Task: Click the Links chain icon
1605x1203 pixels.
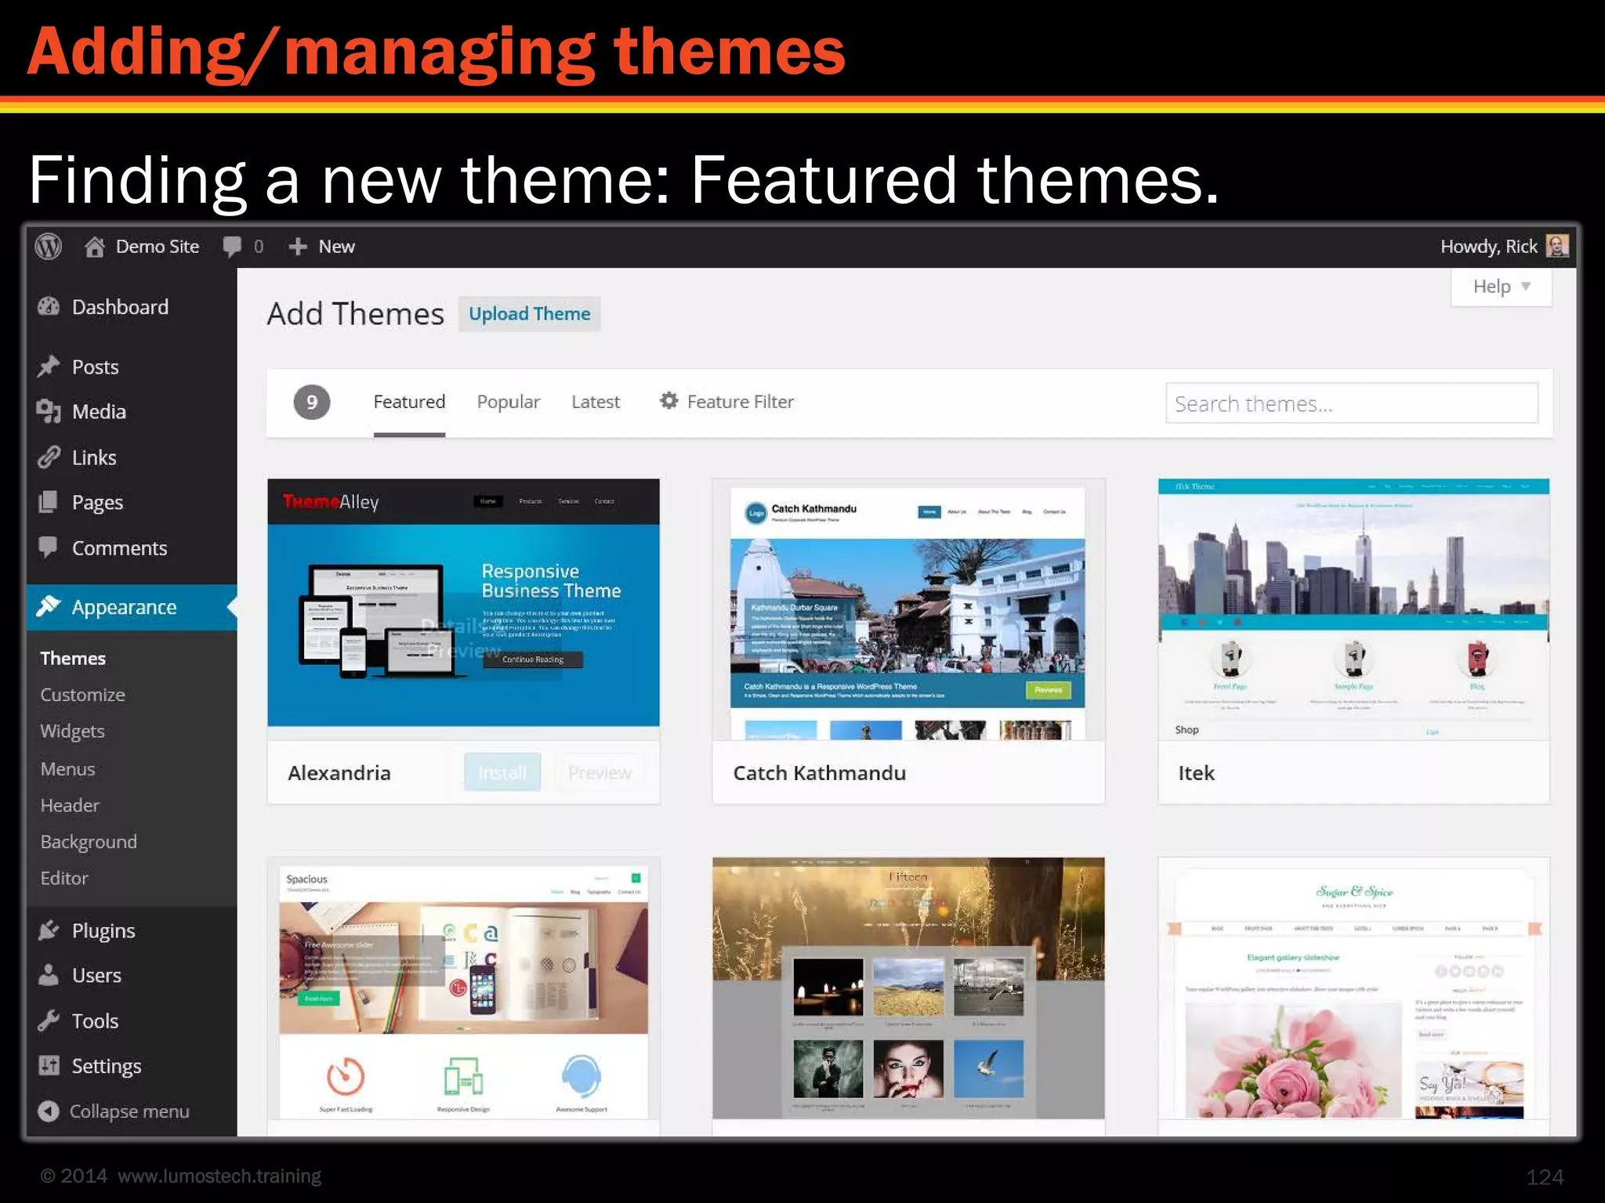Action: pyautogui.click(x=49, y=457)
